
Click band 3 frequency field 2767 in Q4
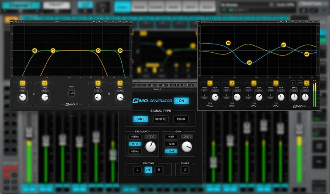tap(248, 91)
